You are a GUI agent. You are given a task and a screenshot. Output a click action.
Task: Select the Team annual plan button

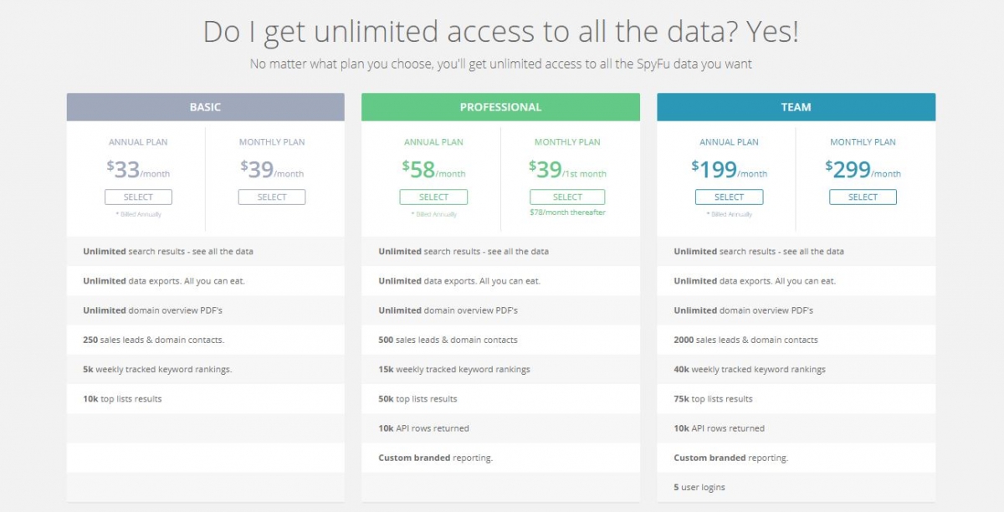click(729, 197)
